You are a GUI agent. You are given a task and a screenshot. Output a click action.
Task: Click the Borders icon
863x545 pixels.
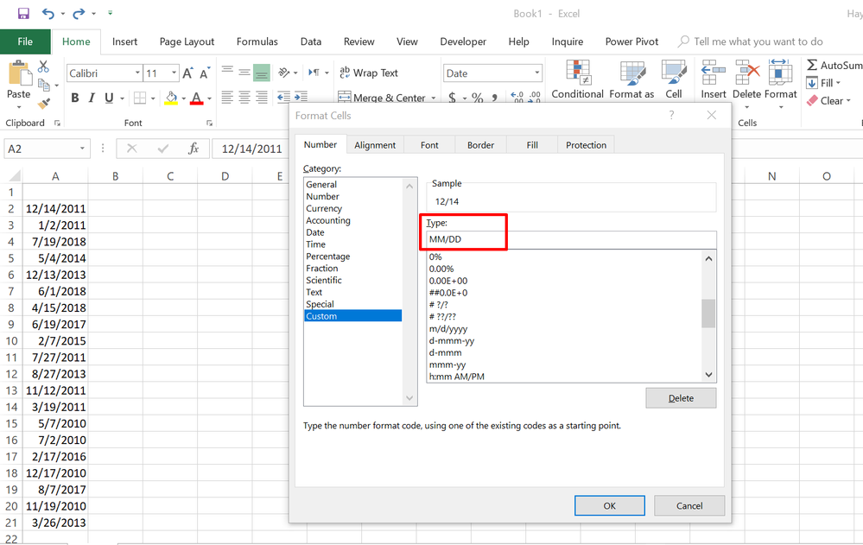tap(140, 98)
